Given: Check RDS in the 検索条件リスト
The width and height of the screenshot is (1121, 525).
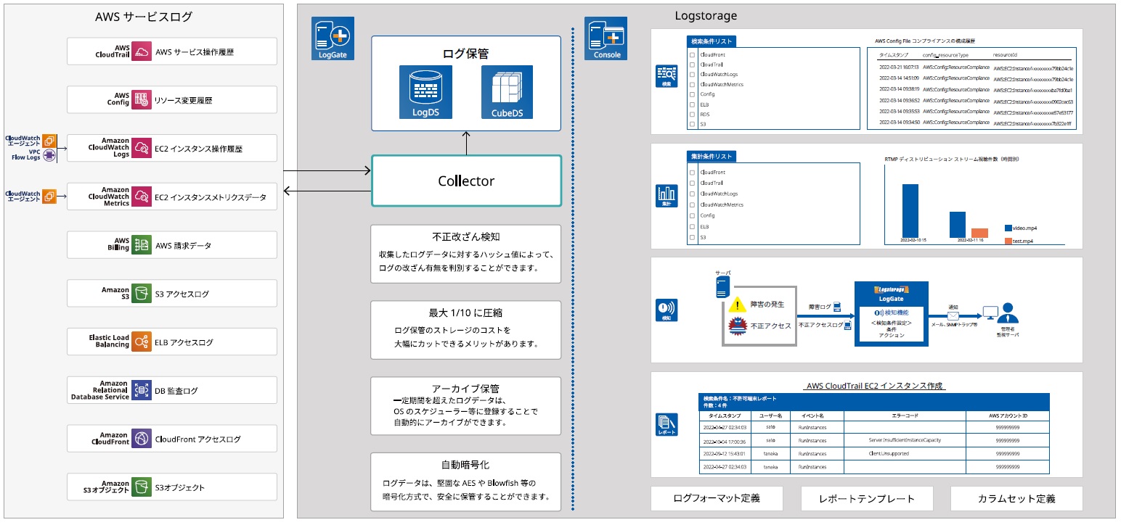Looking at the screenshot, I should pos(692,115).
